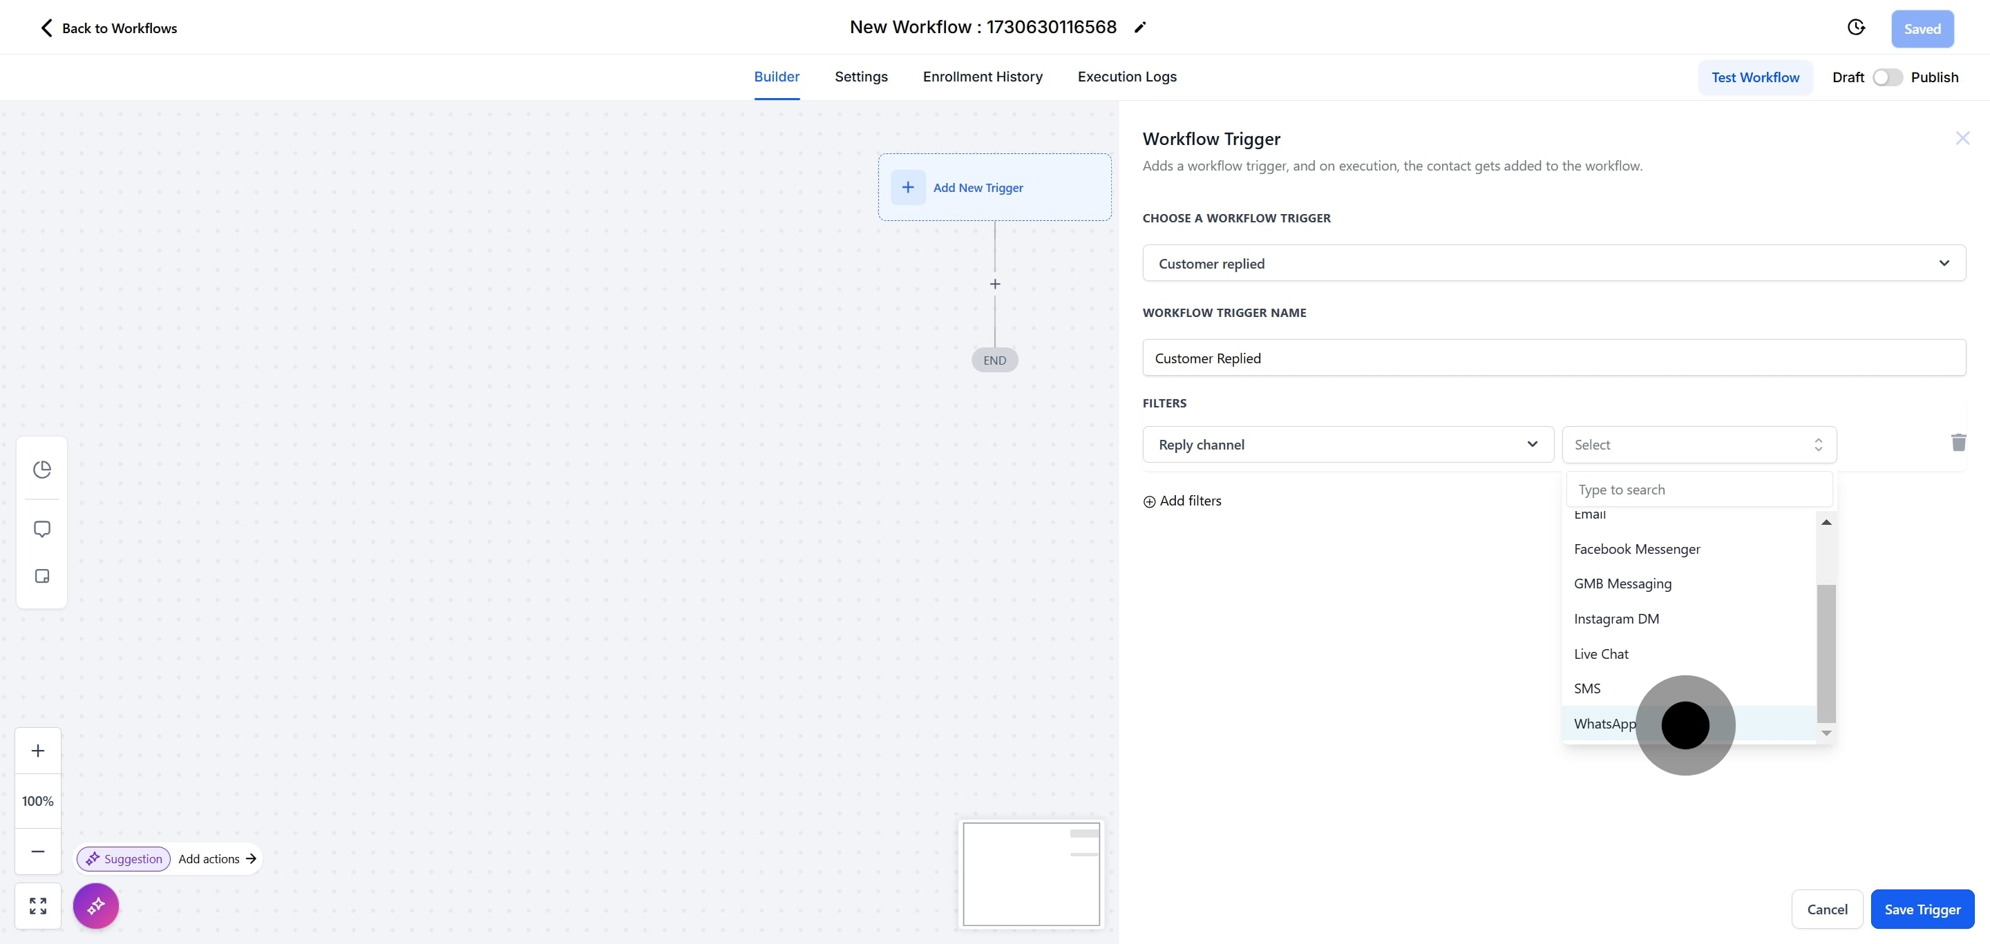This screenshot has height=944, width=1990.
Task: Switch to the Settings tab
Action: tap(860, 77)
